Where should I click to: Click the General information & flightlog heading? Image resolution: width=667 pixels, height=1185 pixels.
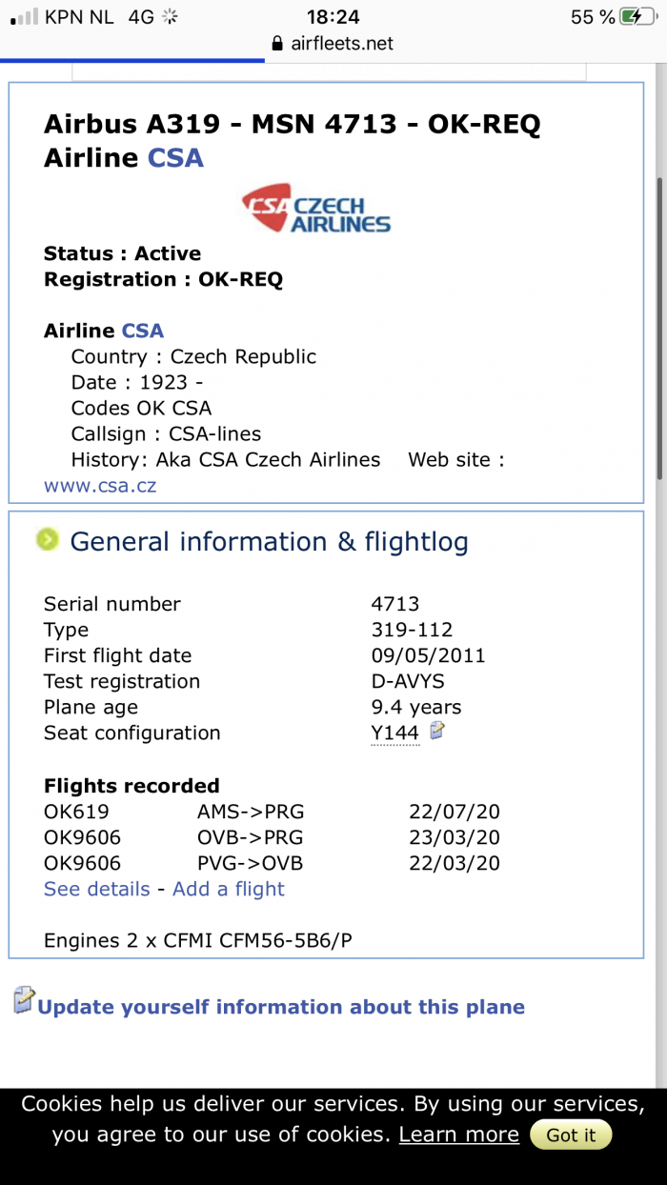270,542
